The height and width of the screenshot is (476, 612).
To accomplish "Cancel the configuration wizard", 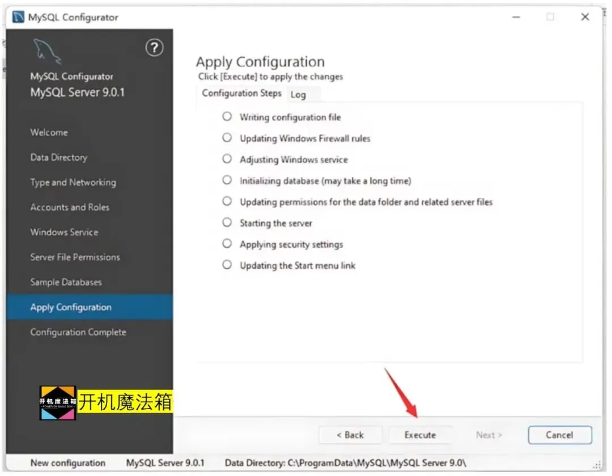I will [x=560, y=435].
